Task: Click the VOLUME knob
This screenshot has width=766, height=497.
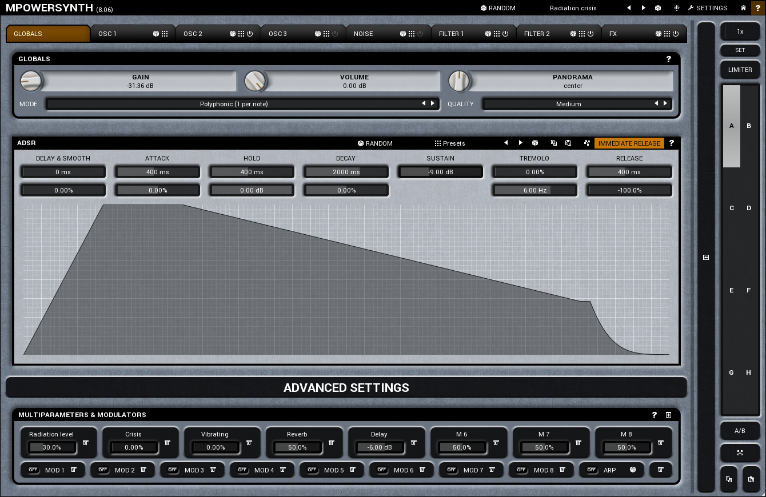Action: point(256,81)
